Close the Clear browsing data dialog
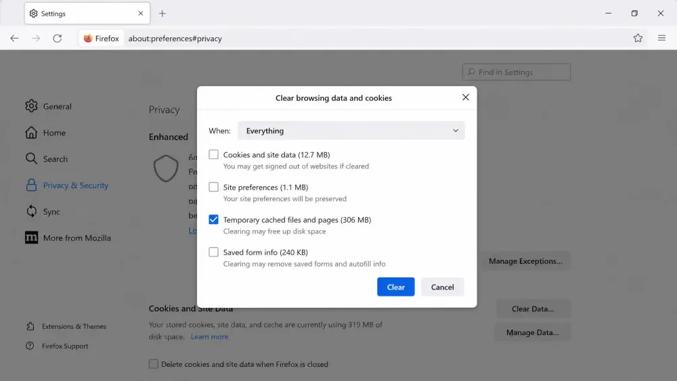This screenshot has width=677, height=381. pyautogui.click(x=466, y=97)
